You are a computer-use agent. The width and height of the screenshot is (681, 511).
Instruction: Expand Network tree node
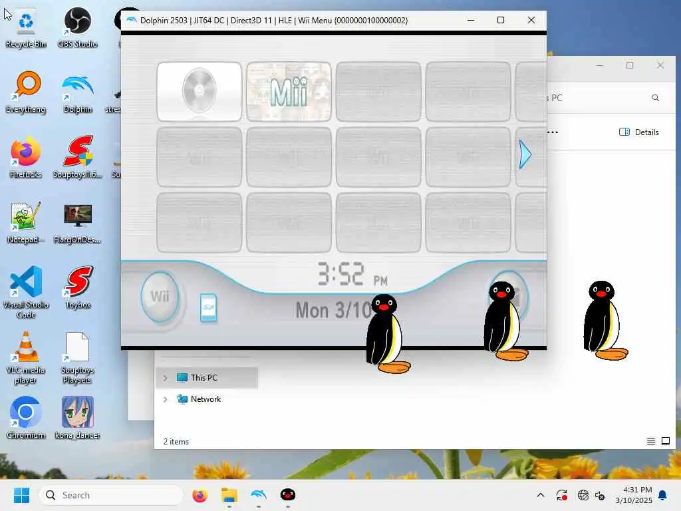(x=165, y=399)
